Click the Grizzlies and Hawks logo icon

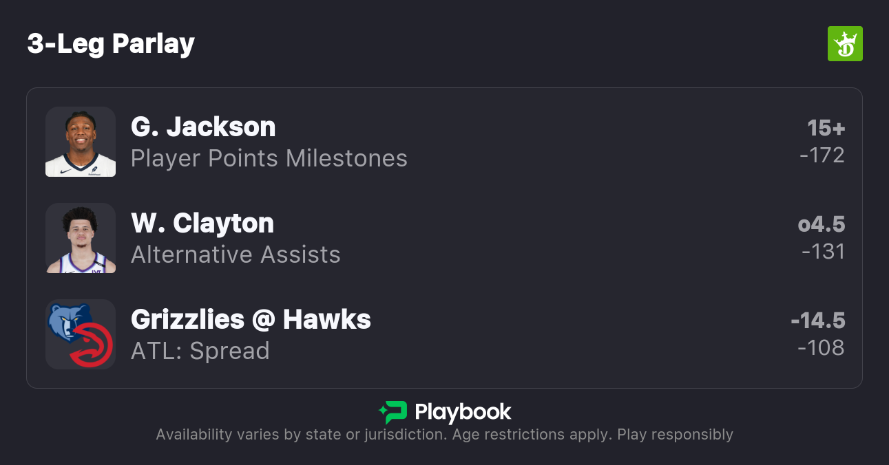point(81,334)
